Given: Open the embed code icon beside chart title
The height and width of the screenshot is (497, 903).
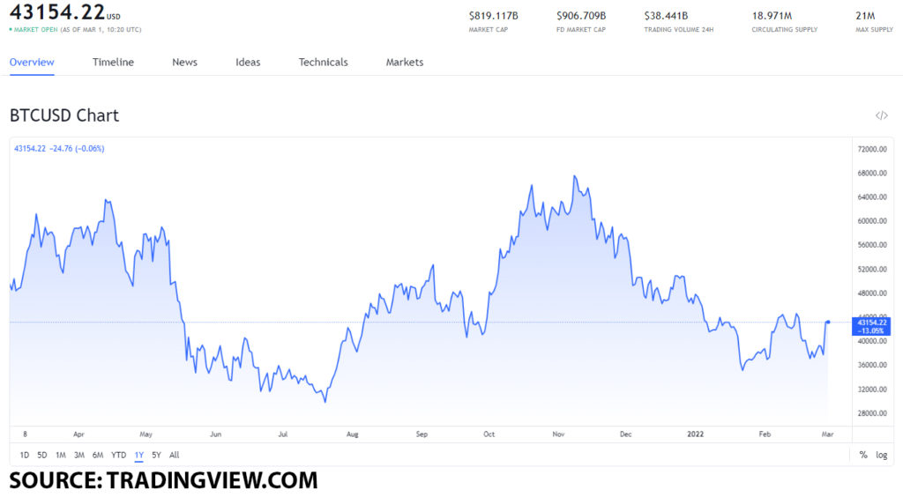Looking at the screenshot, I should pos(881,115).
